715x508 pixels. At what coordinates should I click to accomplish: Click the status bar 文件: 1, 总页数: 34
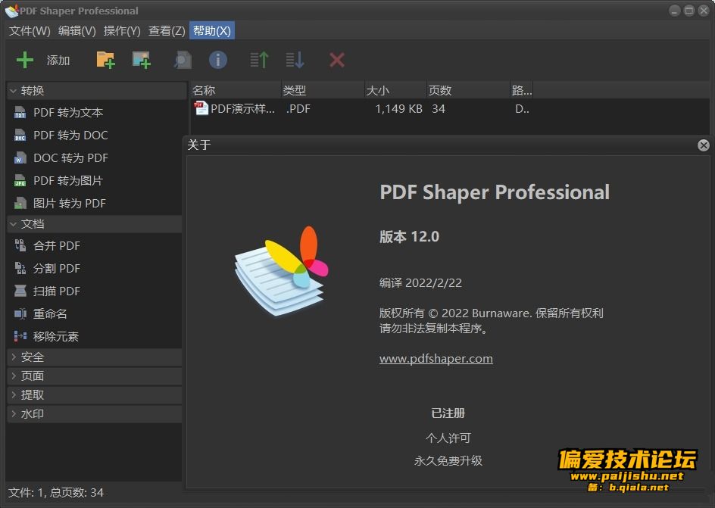coord(56,493)
